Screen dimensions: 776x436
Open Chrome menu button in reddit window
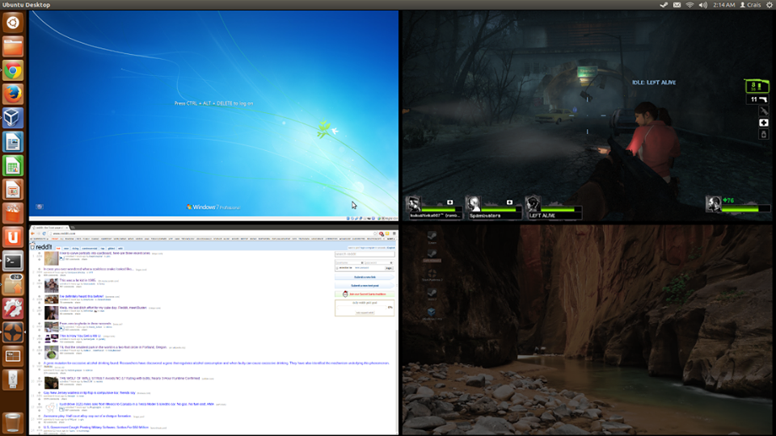394,233
